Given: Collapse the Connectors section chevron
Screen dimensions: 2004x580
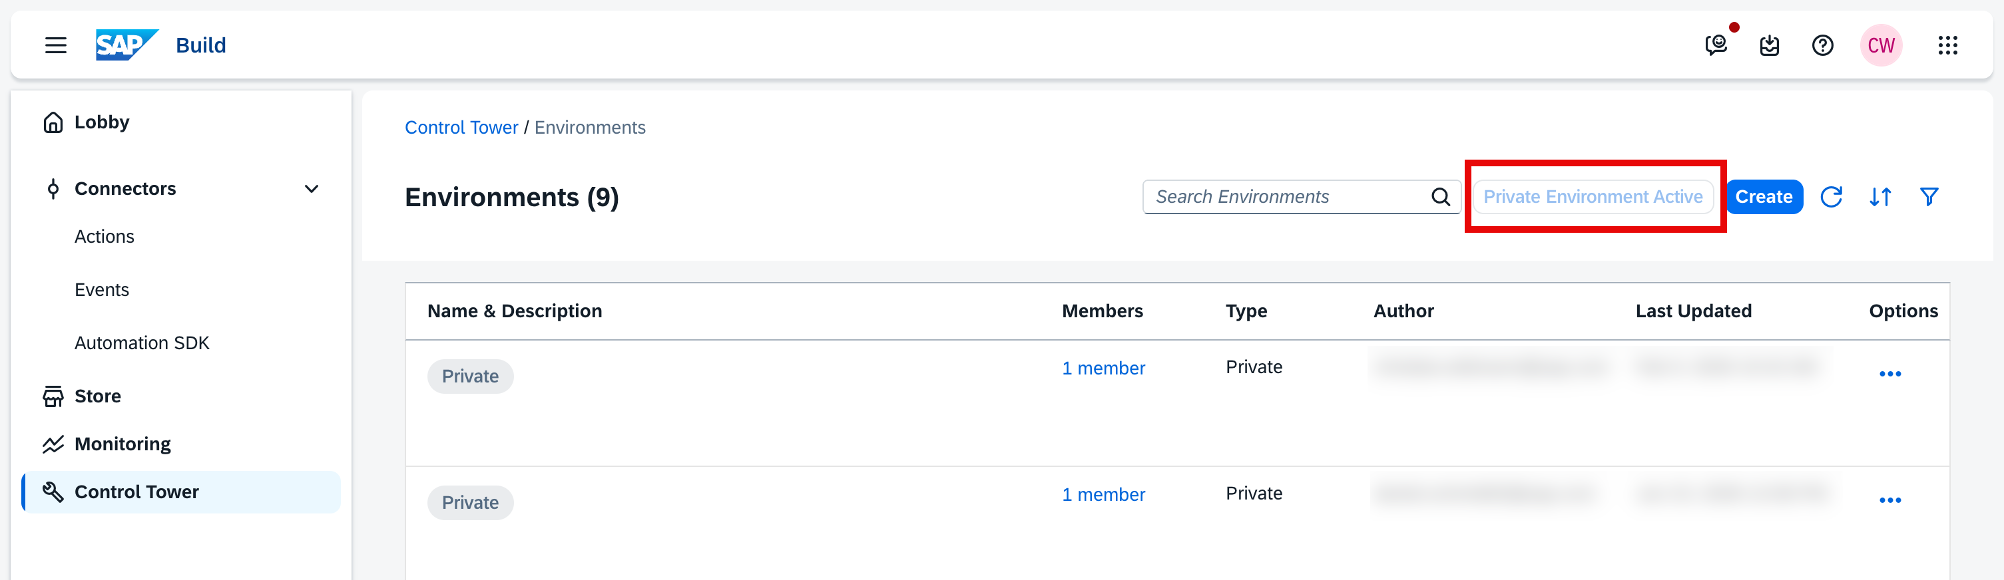Looking at the screenshot, I should 311,189.
